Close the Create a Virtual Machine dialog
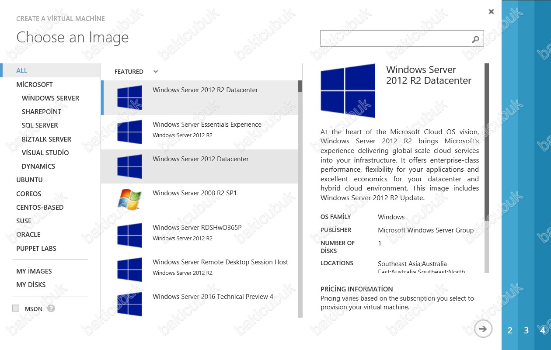The image size is (551, 350). click(491, 12)
